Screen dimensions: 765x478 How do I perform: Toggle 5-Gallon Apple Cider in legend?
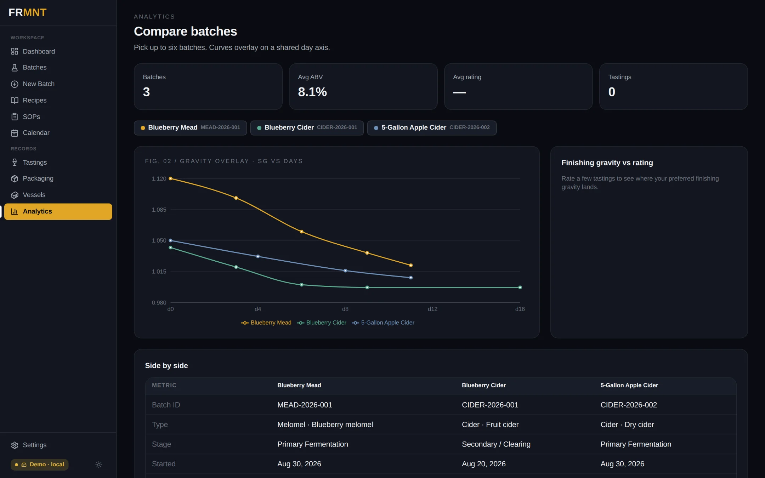click(x=383, y=323)
